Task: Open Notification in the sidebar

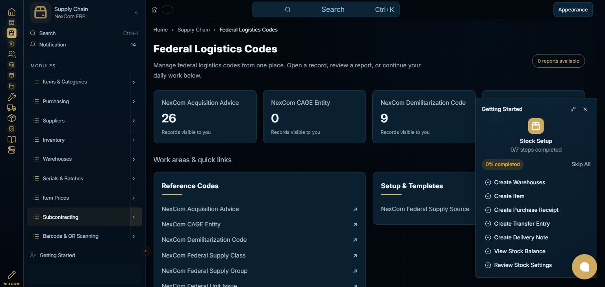Action: pyautogui.click(x=84, y=45)
